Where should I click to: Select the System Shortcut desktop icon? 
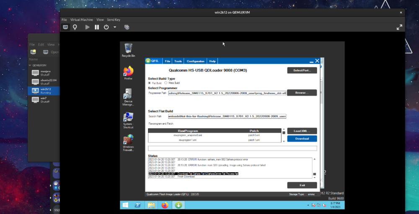[128, 120]
